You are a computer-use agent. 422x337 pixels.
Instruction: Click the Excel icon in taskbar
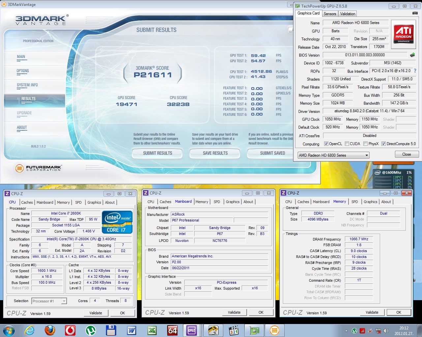(x=152, y=330)
